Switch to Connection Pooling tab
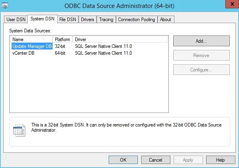 [137, 20]
